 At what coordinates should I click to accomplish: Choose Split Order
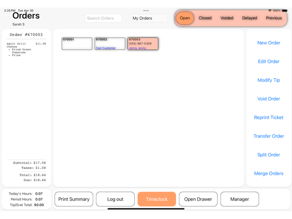pyautogui.click(x=269, y=155)
